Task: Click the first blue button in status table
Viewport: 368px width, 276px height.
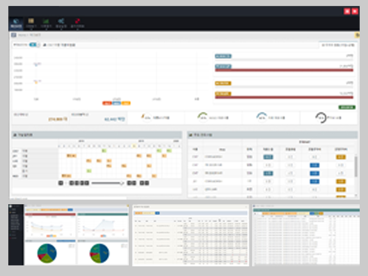Action: point(268,157)
